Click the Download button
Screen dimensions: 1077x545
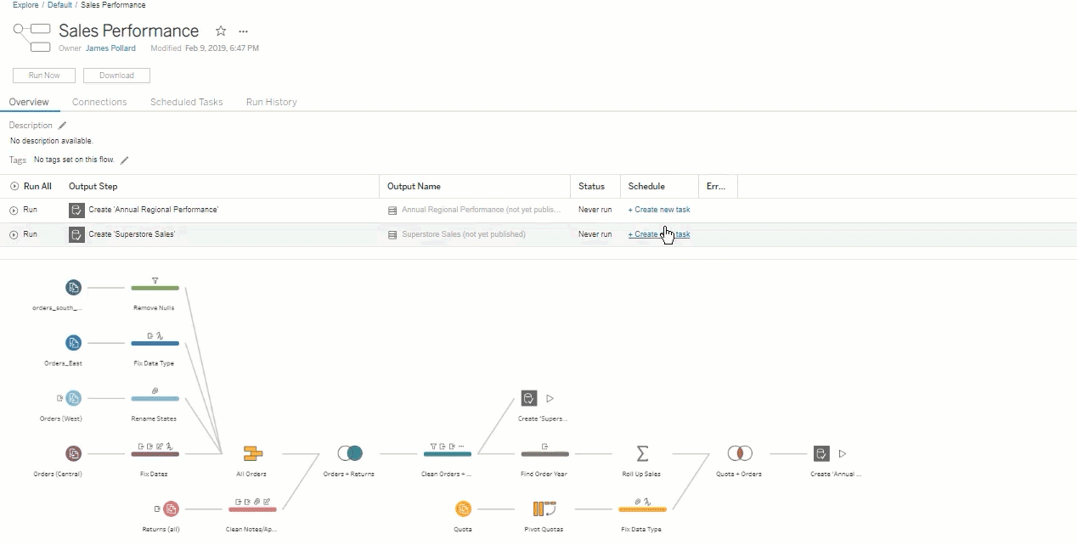116,76
